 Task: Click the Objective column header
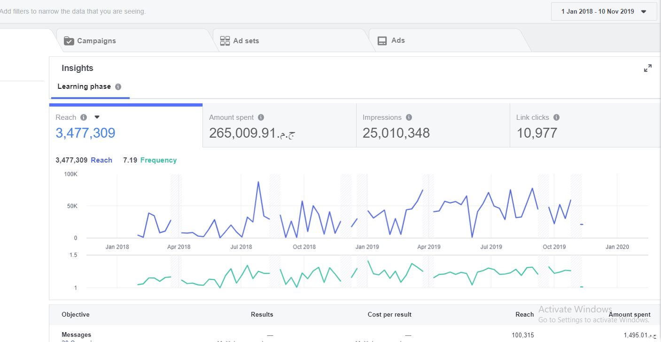pos(76,314)
